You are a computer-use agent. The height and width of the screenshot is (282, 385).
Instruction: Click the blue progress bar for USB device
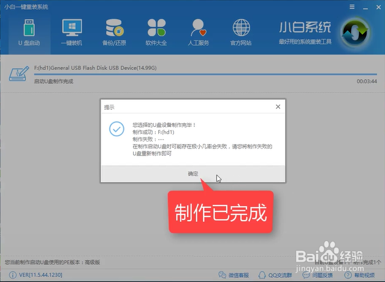pyautogui.click(x=205, y=74)
